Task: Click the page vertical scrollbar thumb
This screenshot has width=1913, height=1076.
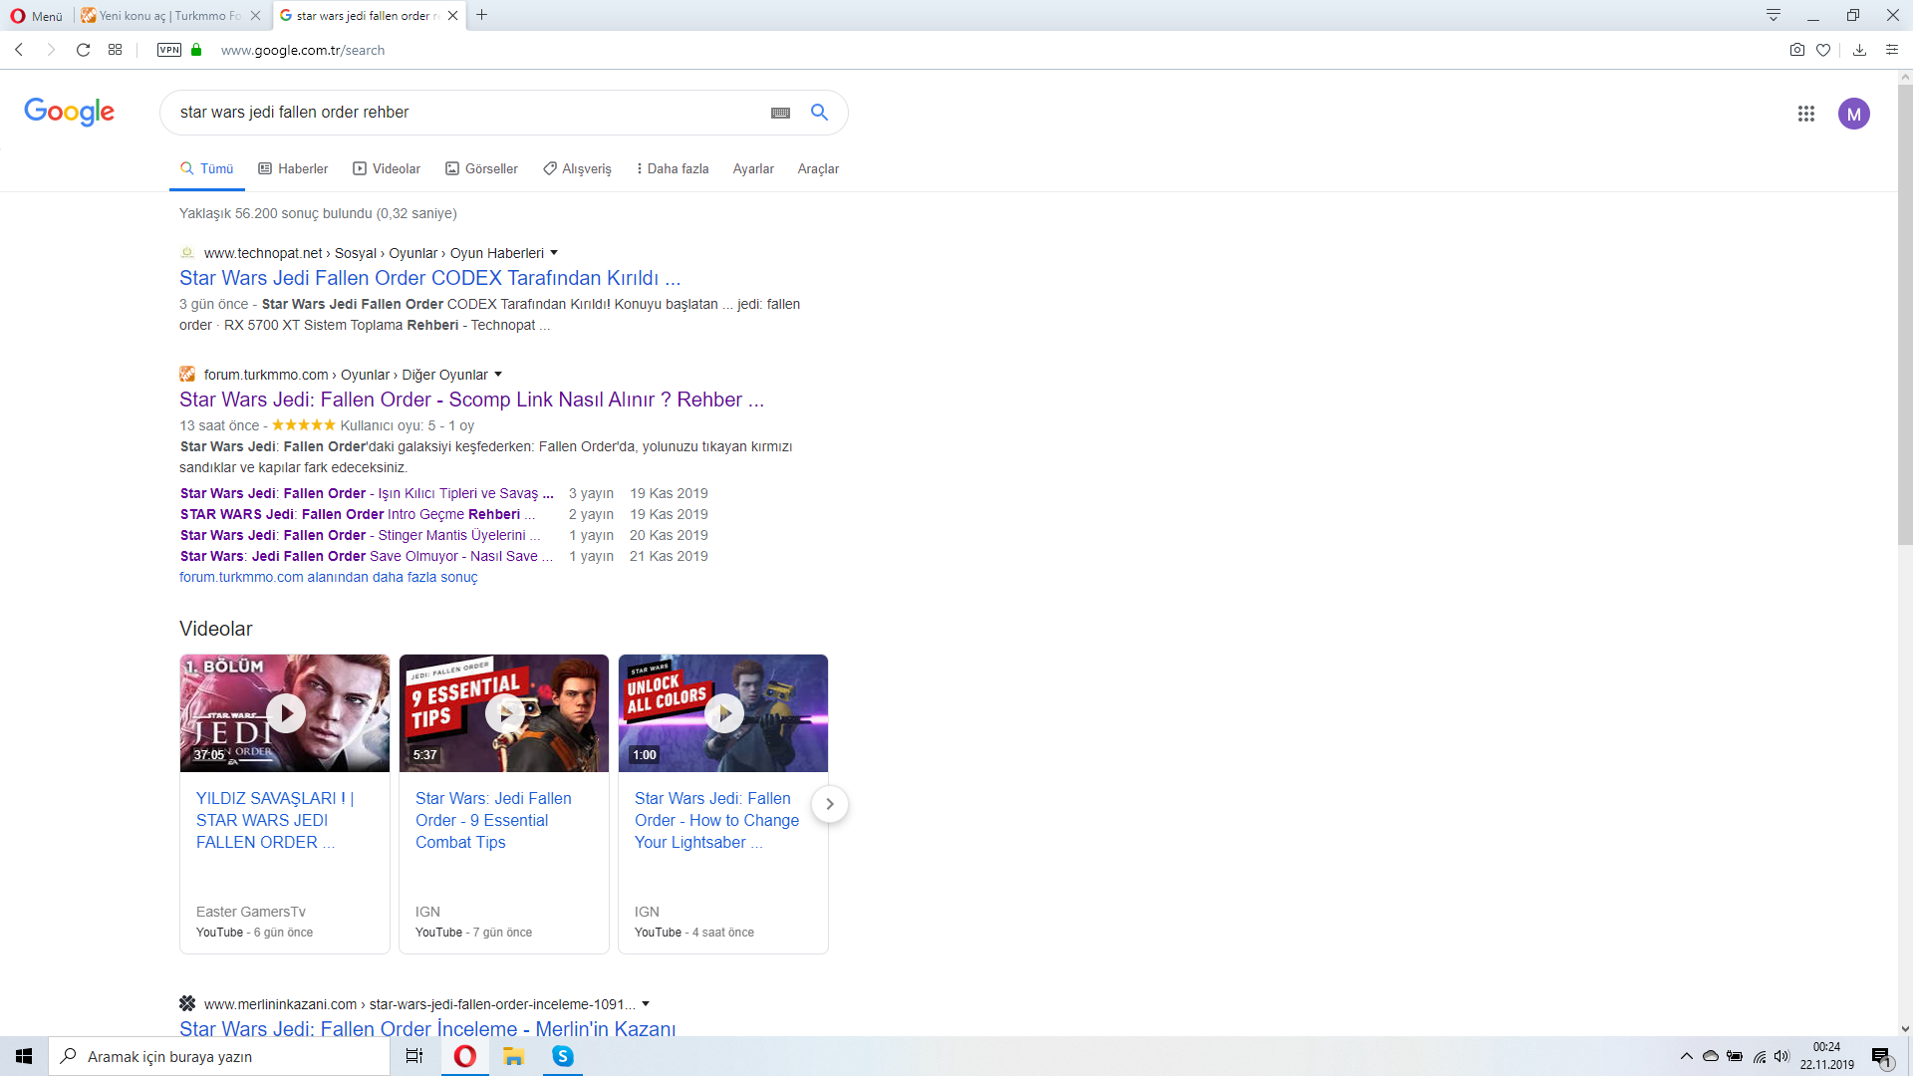Action: coord(1905,314)
